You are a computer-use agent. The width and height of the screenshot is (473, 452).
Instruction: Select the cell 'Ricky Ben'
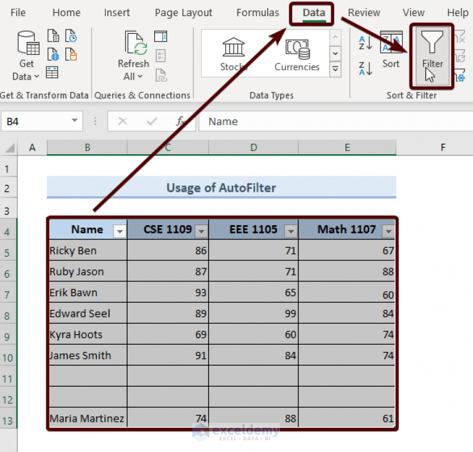pos(88,250)
